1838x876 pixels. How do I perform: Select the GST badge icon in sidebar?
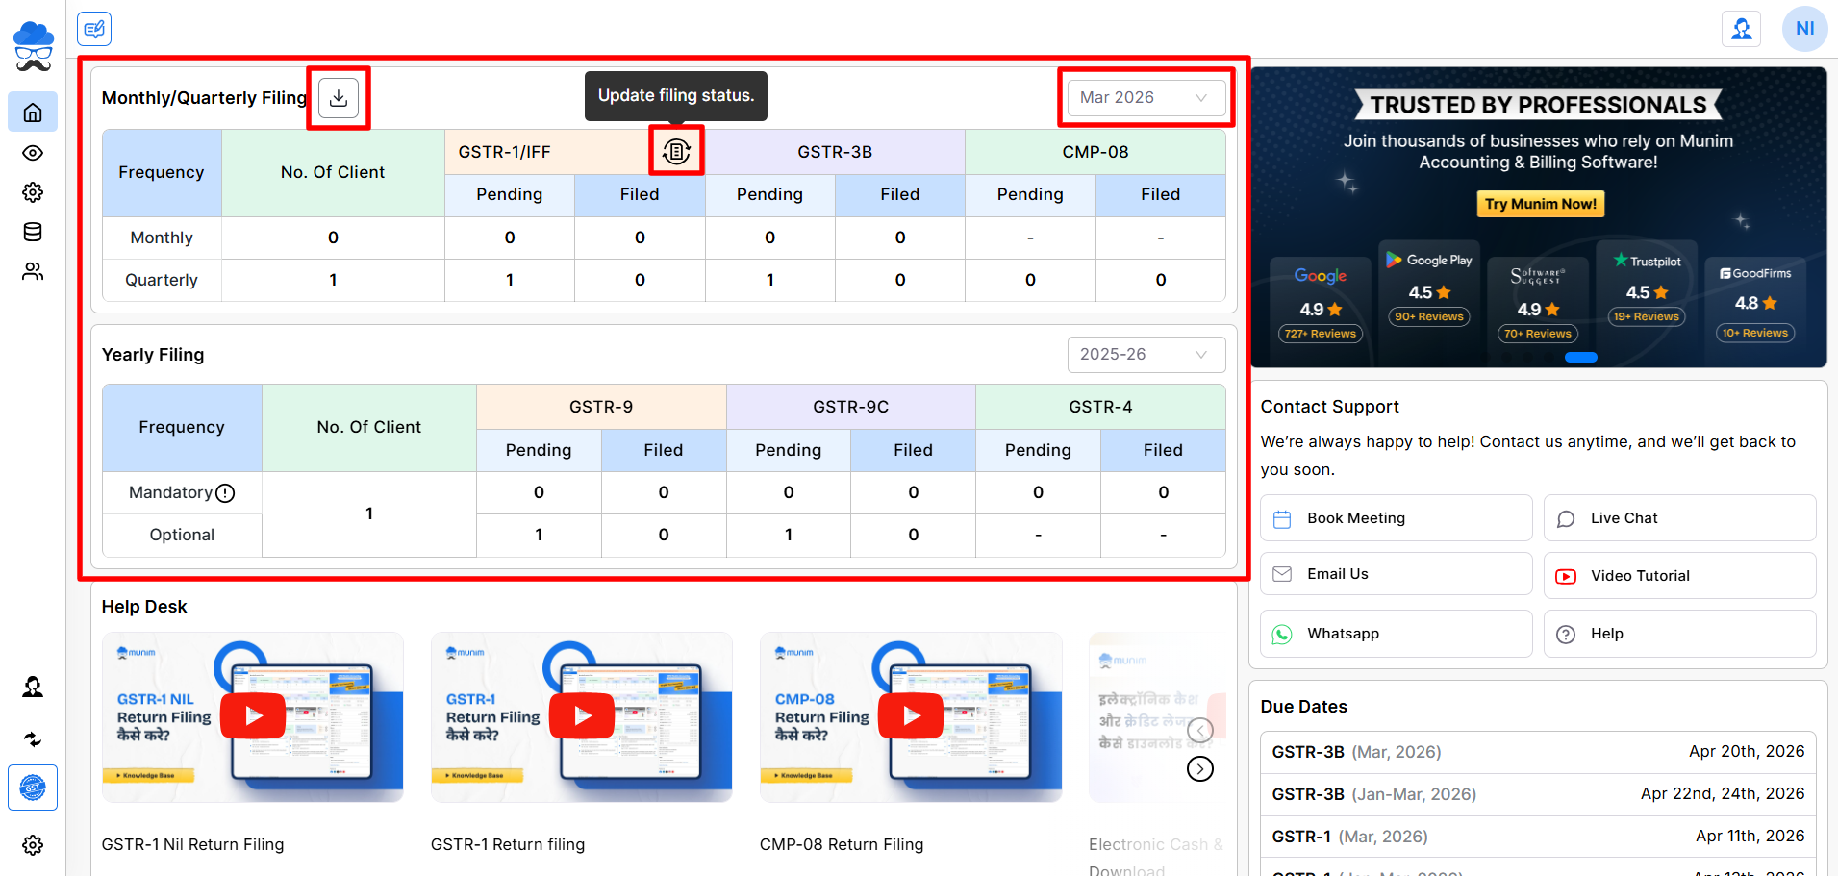point(33,788)
